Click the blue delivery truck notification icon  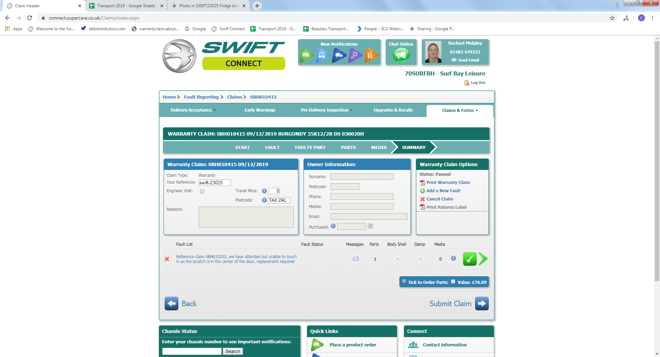click(339, 55)
